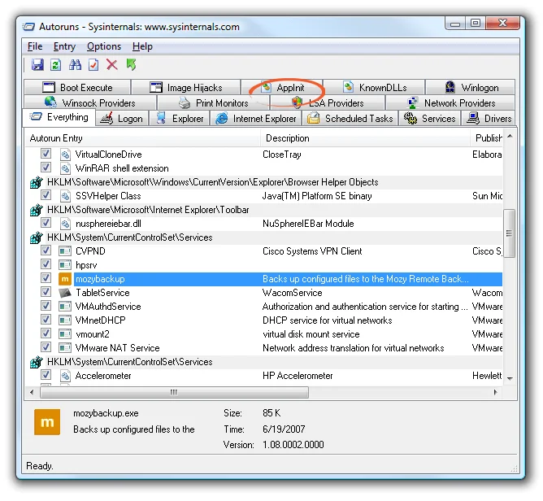Toggle the CVPND checkbox
Image resolution: width=543 pixels, height=501 pixels.
46,250
